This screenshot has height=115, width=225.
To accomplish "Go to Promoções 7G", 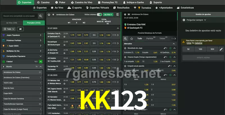I will (108, 3).
